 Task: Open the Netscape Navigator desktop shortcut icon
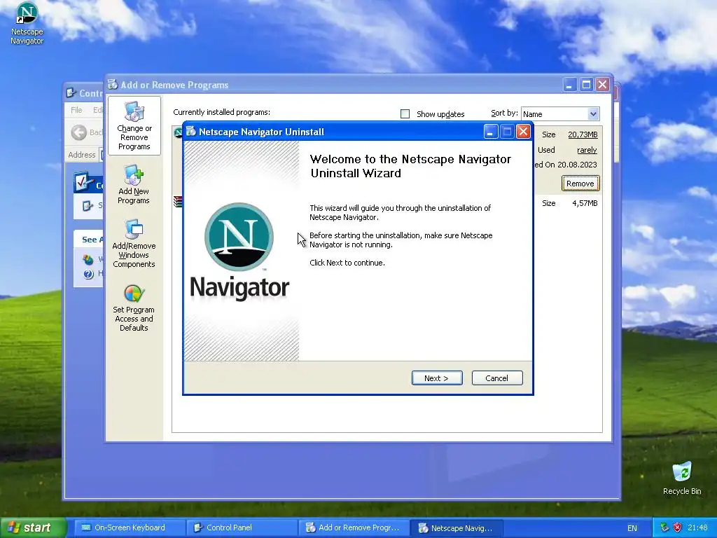point(27,13)
